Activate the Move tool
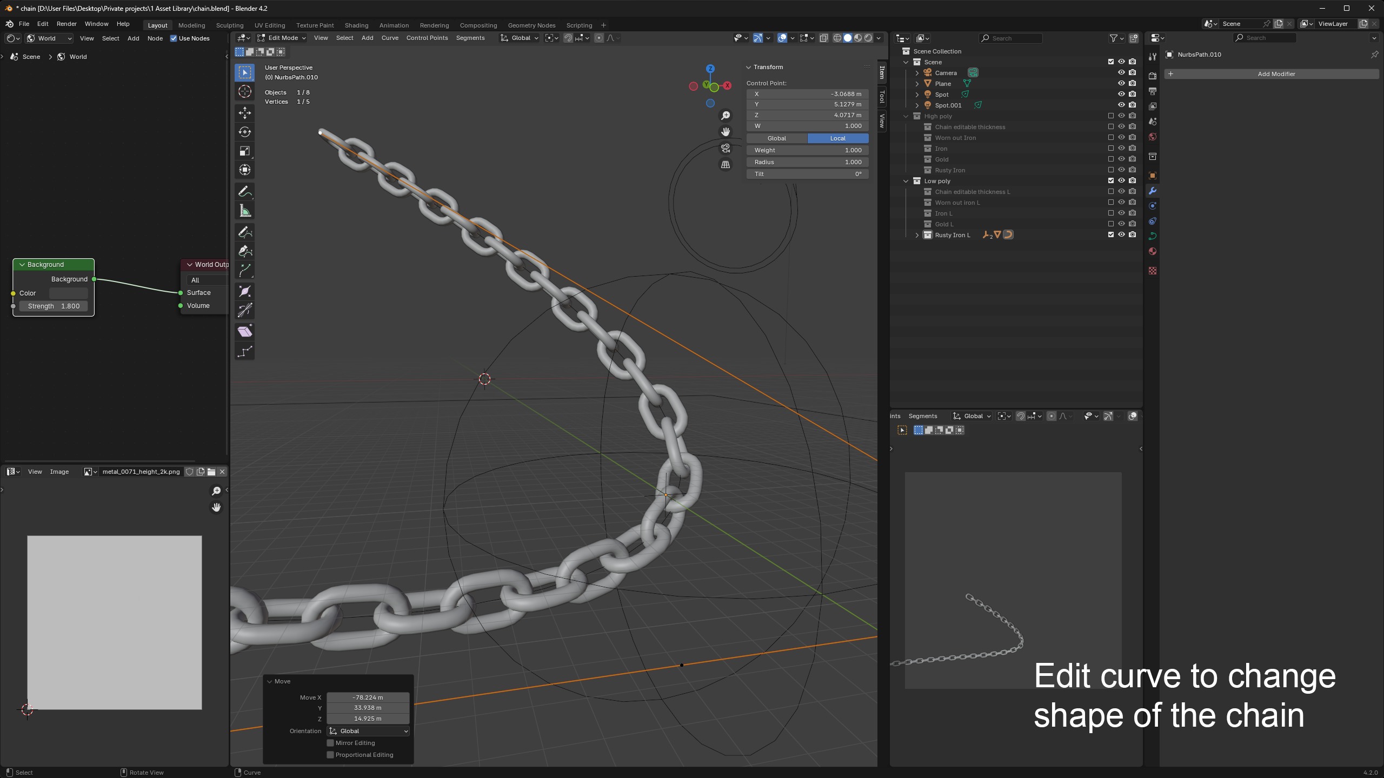The height and width of the screenshot is (778, 1384). click(x=244, y=113)
